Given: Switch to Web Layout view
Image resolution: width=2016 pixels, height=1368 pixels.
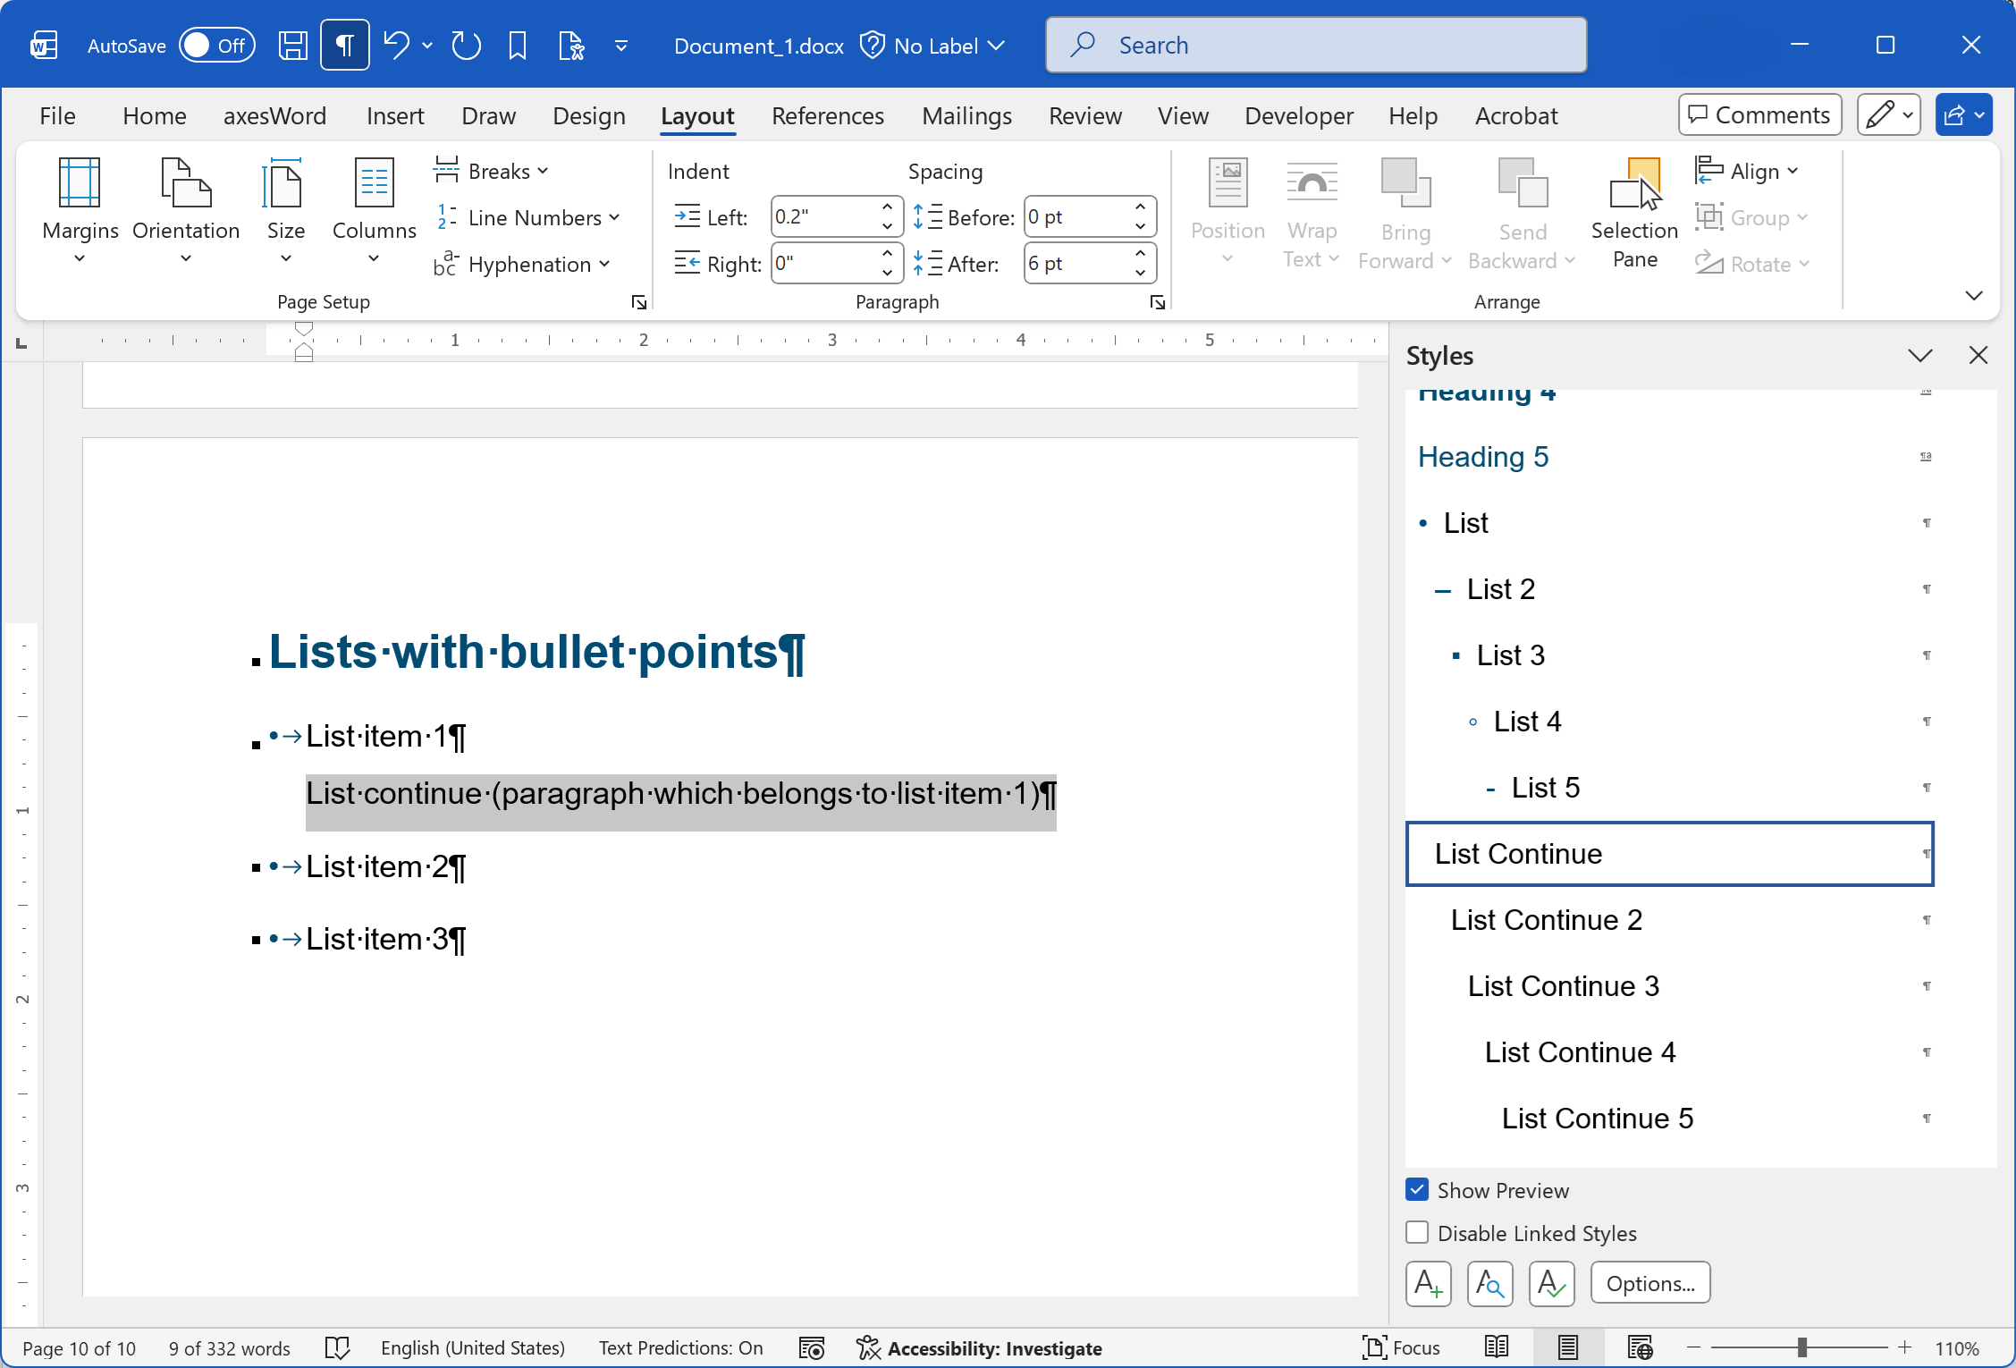Looking at the screenshot, I should 1640,1347.
